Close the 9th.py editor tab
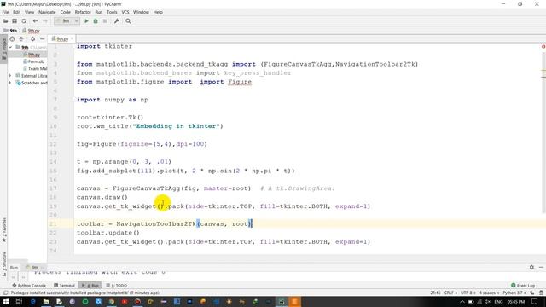The width and height of the screenshot is (546, 307). (72, 39)
